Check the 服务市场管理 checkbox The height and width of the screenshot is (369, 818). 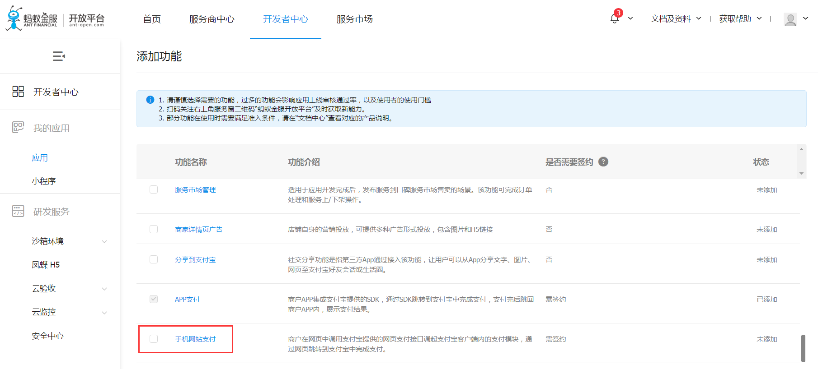tap(154, 189)
